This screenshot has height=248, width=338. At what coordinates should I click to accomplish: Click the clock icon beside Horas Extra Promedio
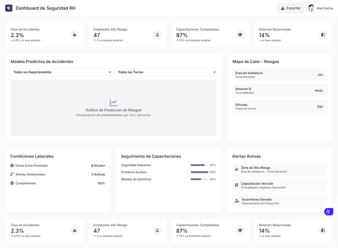point(12,165)
